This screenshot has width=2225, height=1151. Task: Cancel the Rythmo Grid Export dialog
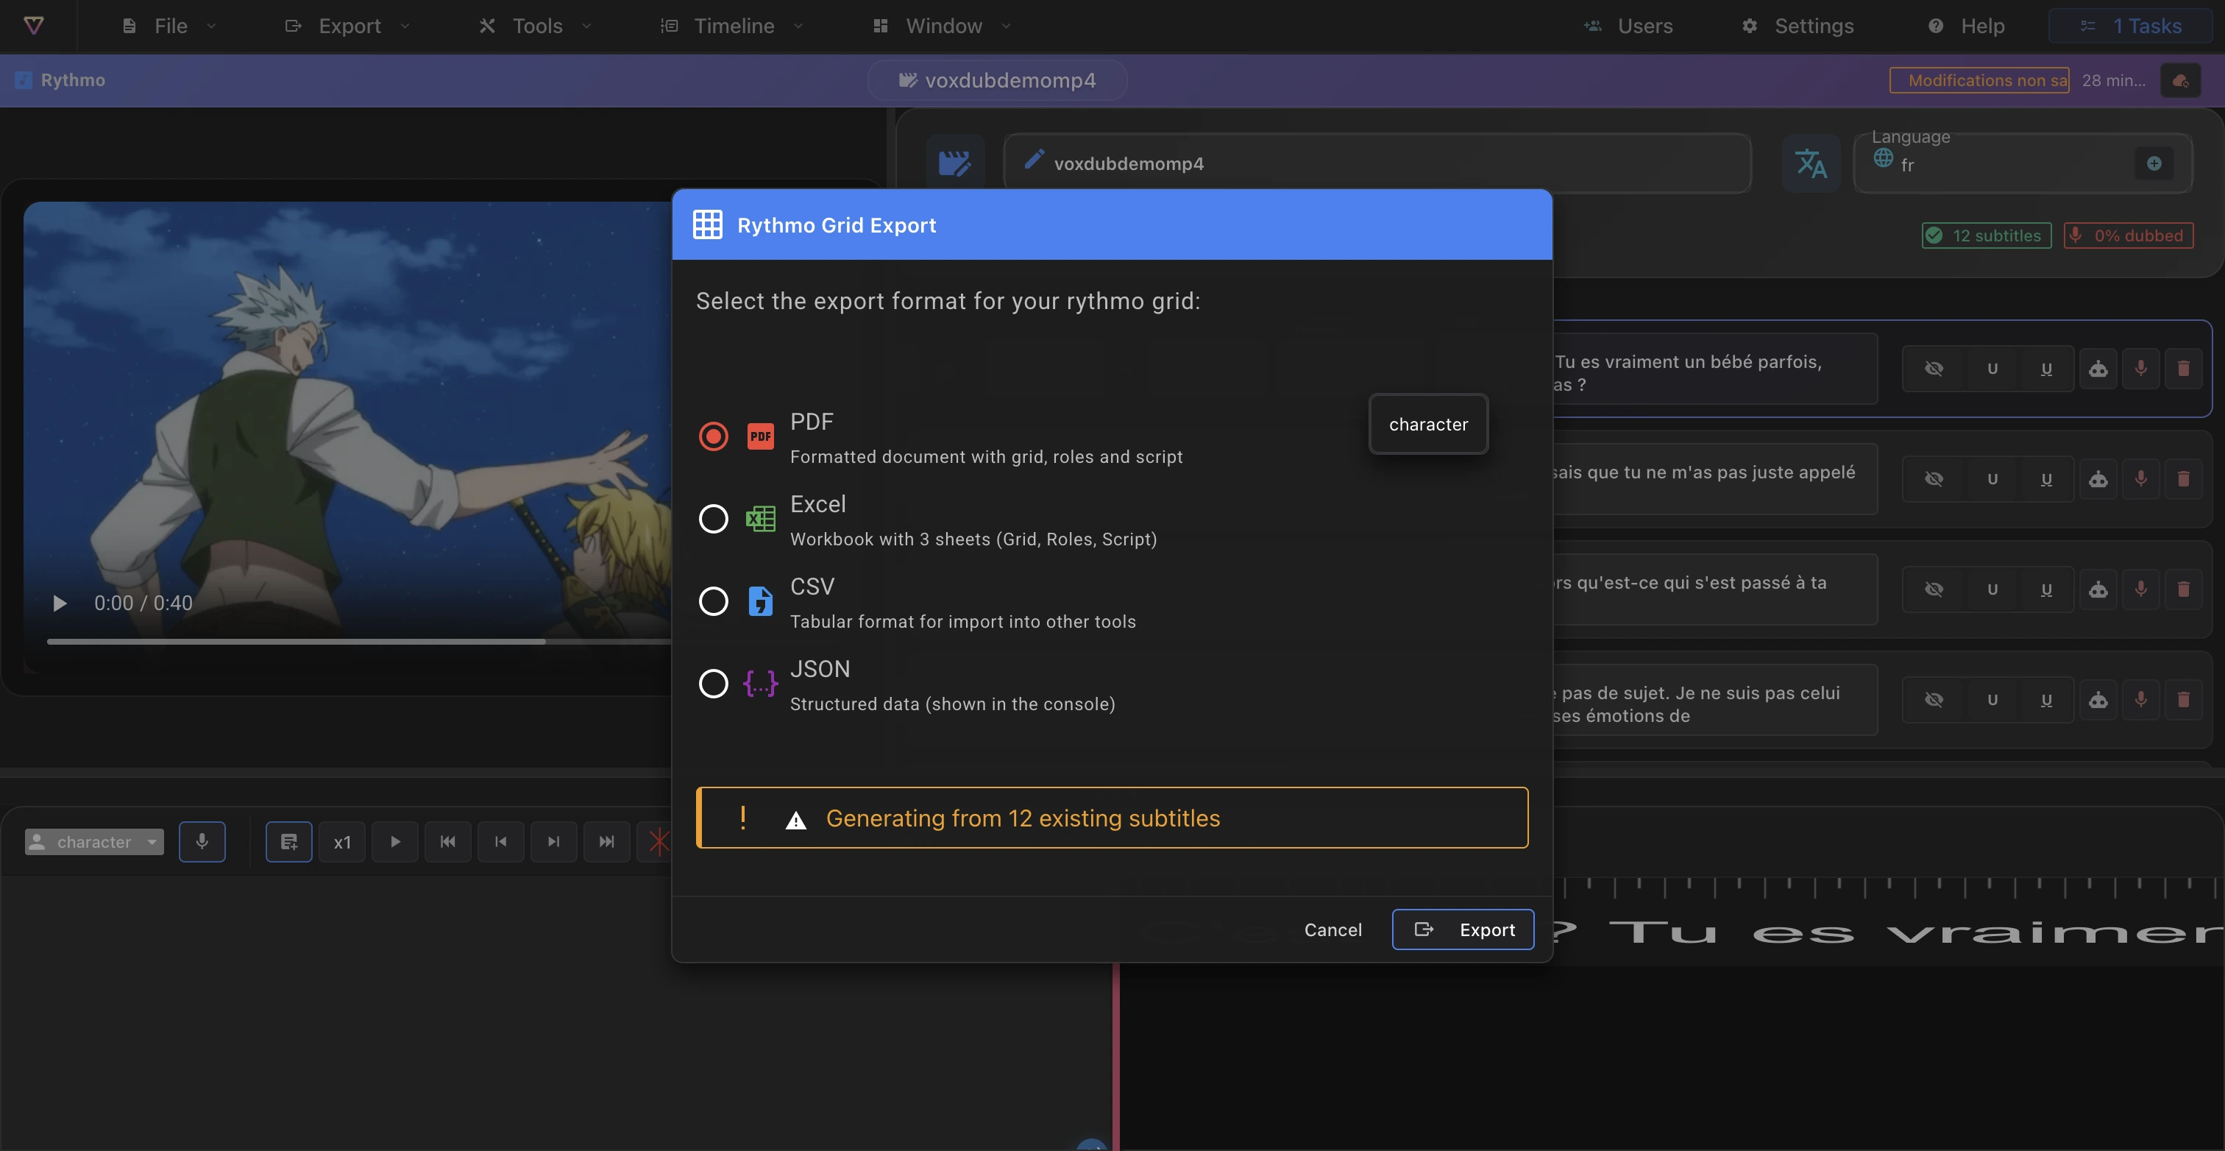pos(1332,929)
